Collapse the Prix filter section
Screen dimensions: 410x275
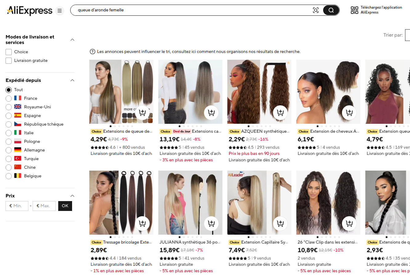tap(72, 196)
